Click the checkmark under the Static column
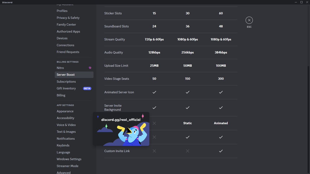310x174 pixels. pyautogui.click(x=188, y=137)
